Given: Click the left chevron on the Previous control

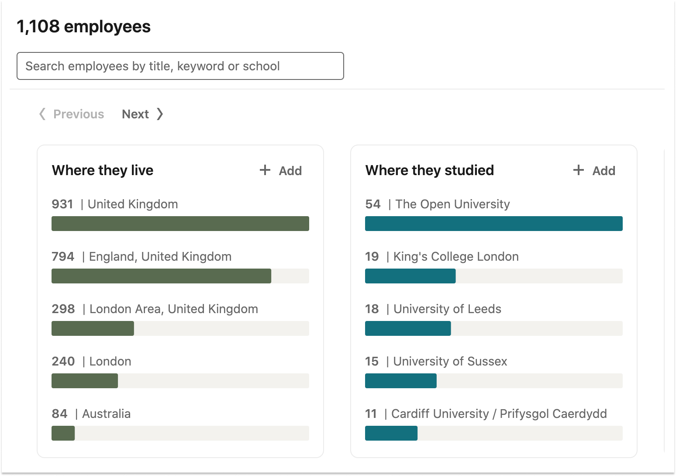Looking at the screenshot, I should (41, 114).
